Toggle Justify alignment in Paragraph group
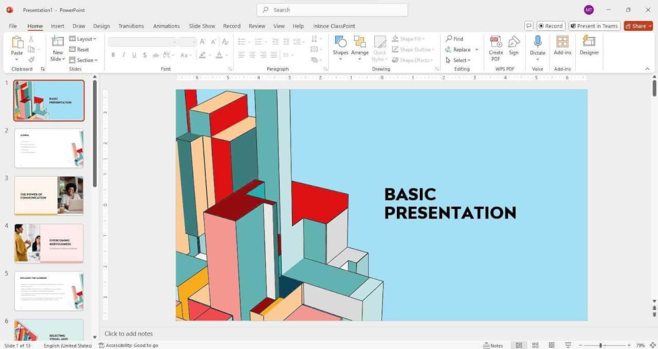Screen dimensions: 658x349 pos(274,55)
